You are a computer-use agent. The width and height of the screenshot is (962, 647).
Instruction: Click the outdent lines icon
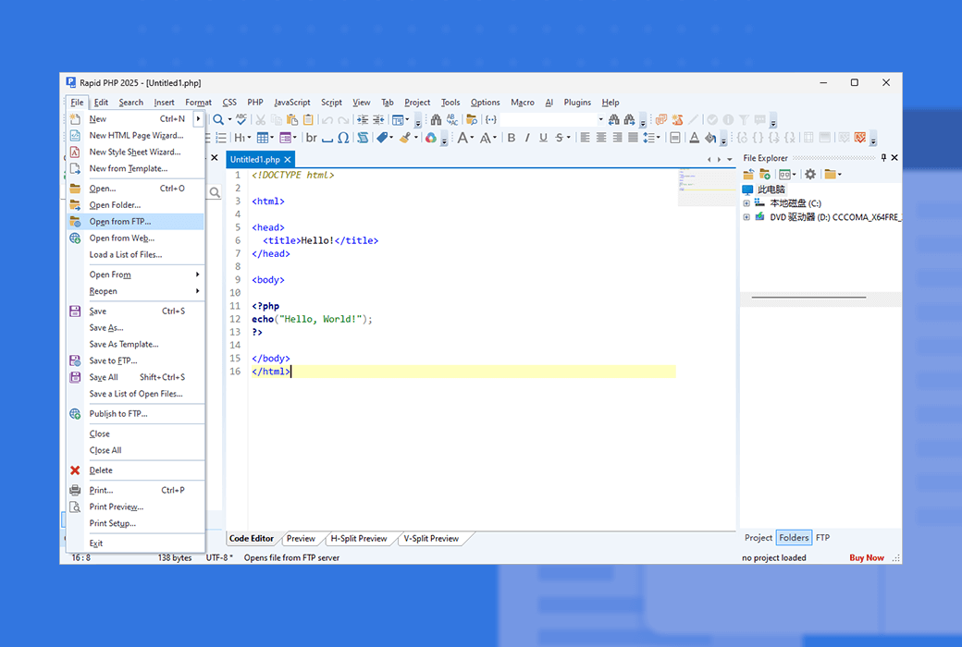click(x=378, y=119)
